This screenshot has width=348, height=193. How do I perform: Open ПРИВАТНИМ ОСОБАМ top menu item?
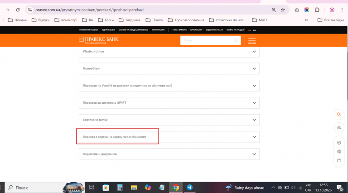(88, 30)
